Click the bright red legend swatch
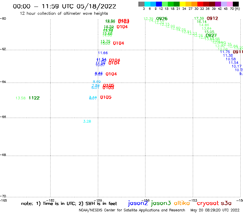 click(200, 4)
